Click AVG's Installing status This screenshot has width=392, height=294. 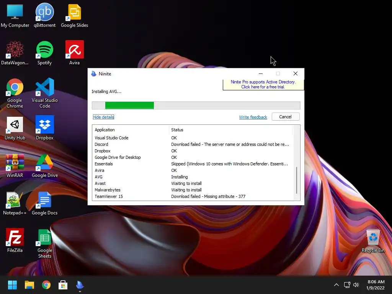[179, 177]
